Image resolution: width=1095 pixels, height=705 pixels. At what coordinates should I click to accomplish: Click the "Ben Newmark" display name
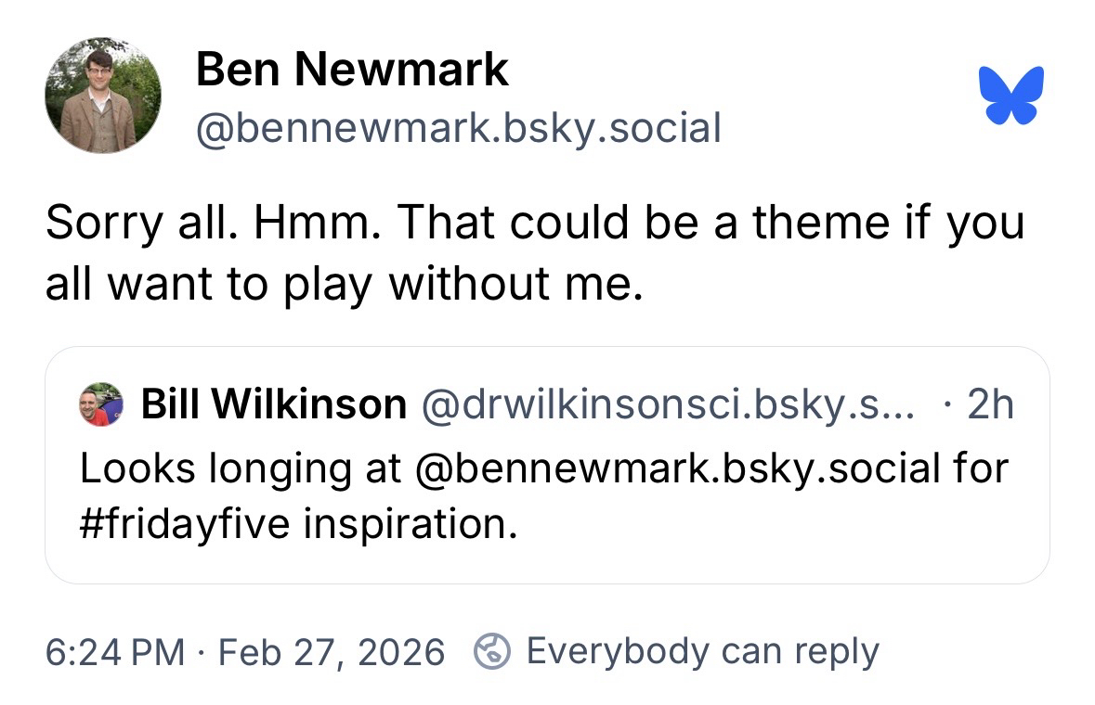352,70
